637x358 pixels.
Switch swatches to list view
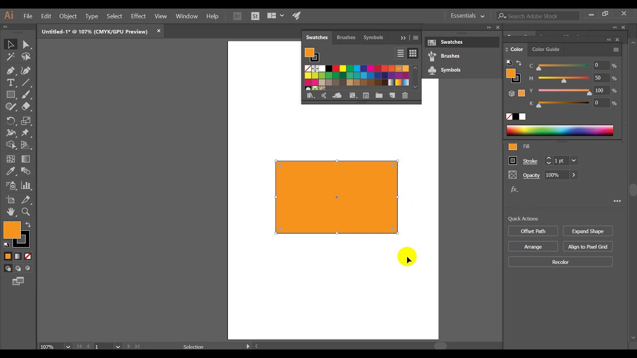tap(400, 53)
